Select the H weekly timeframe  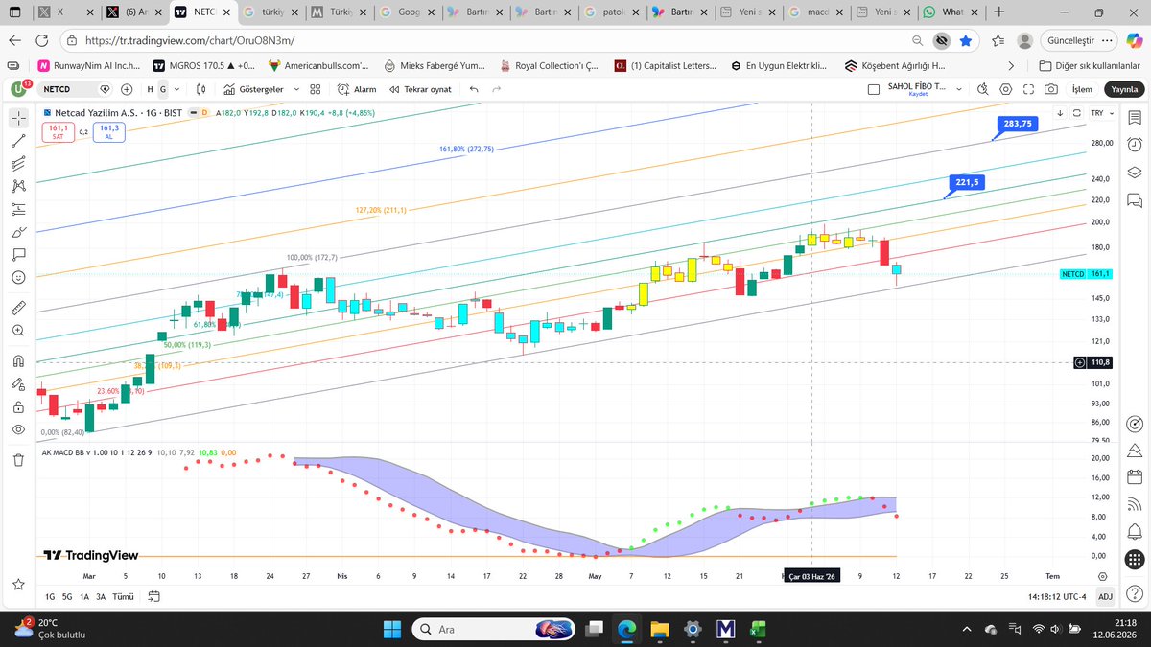tap(151, 88)
